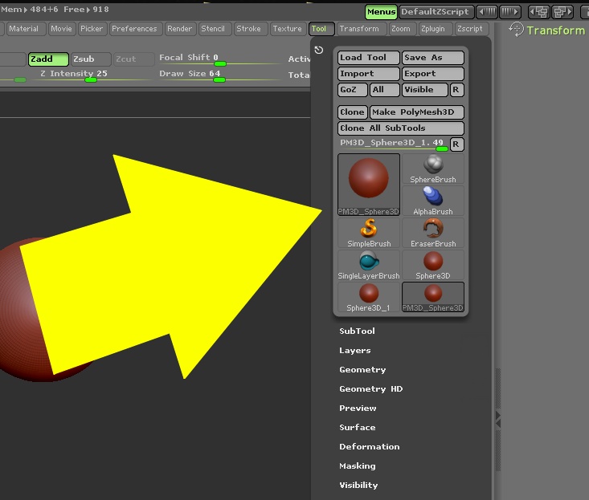Click the Tool palette dock circle-arrow icon
The height and width of the screenshot is (500, 589).
click(x=318, y=51)
